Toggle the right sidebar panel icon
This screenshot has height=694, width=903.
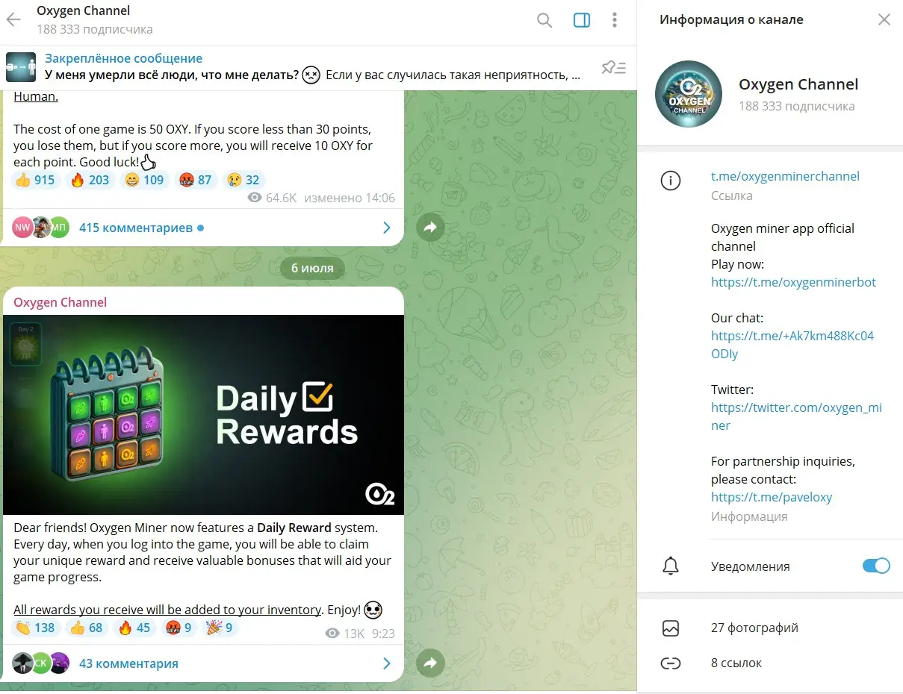pyautogui.click(x=582, y=20)
